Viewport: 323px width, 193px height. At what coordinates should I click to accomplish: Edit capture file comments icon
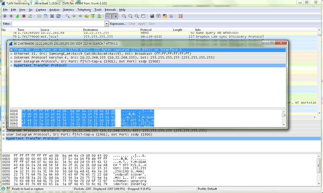[8, 189]
